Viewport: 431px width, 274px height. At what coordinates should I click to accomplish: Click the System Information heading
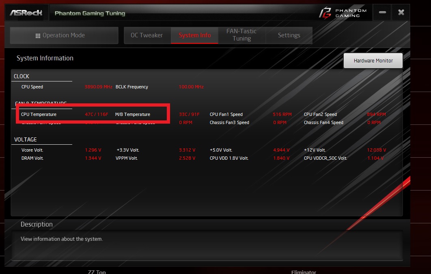coord(45,58)
